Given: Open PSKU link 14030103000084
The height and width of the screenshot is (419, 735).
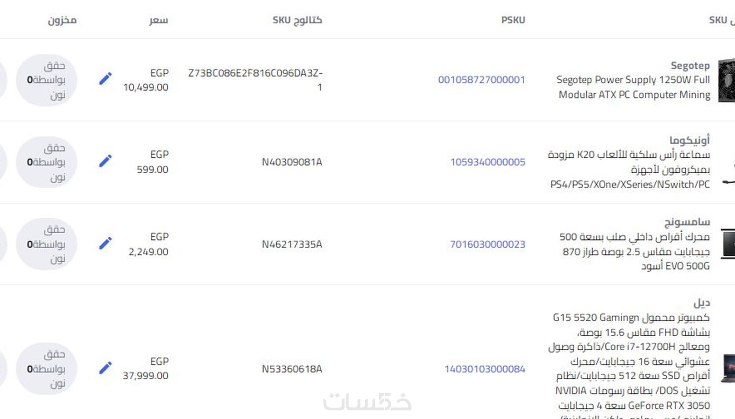Looking at the screenshot, I should [x=485, y=369].
